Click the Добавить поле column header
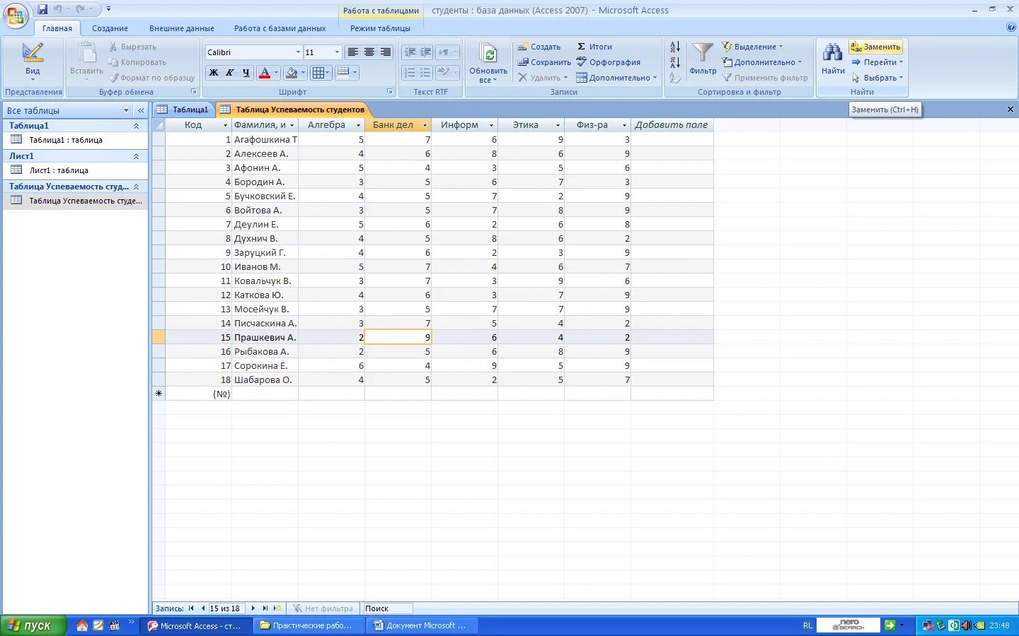The image size is (1019, 636). click(672, 125)
